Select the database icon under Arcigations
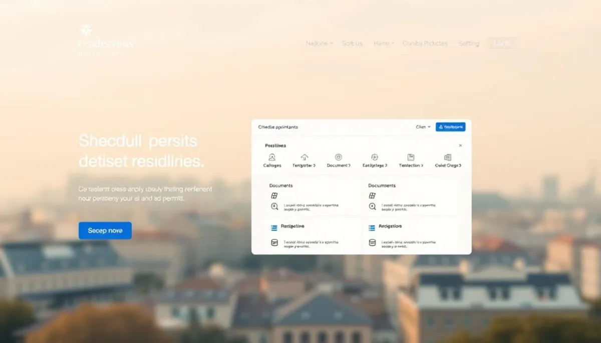601x343 pixels. point(372,242)
